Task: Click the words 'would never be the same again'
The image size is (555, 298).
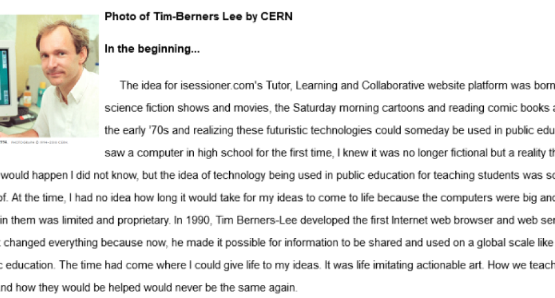Action: click(229, 287)
